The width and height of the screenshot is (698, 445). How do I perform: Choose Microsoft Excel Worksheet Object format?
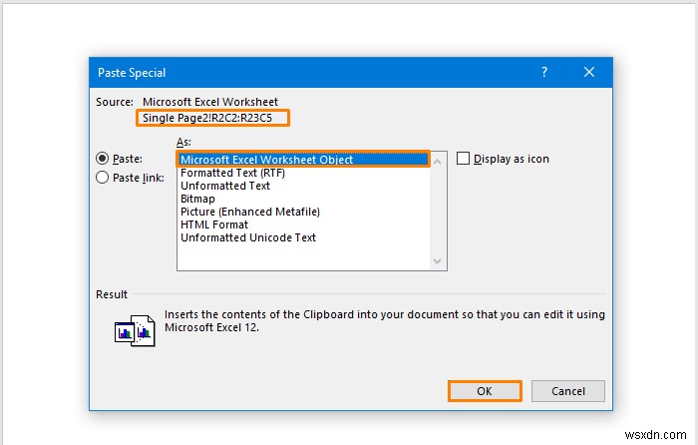(x=303, y=160)
